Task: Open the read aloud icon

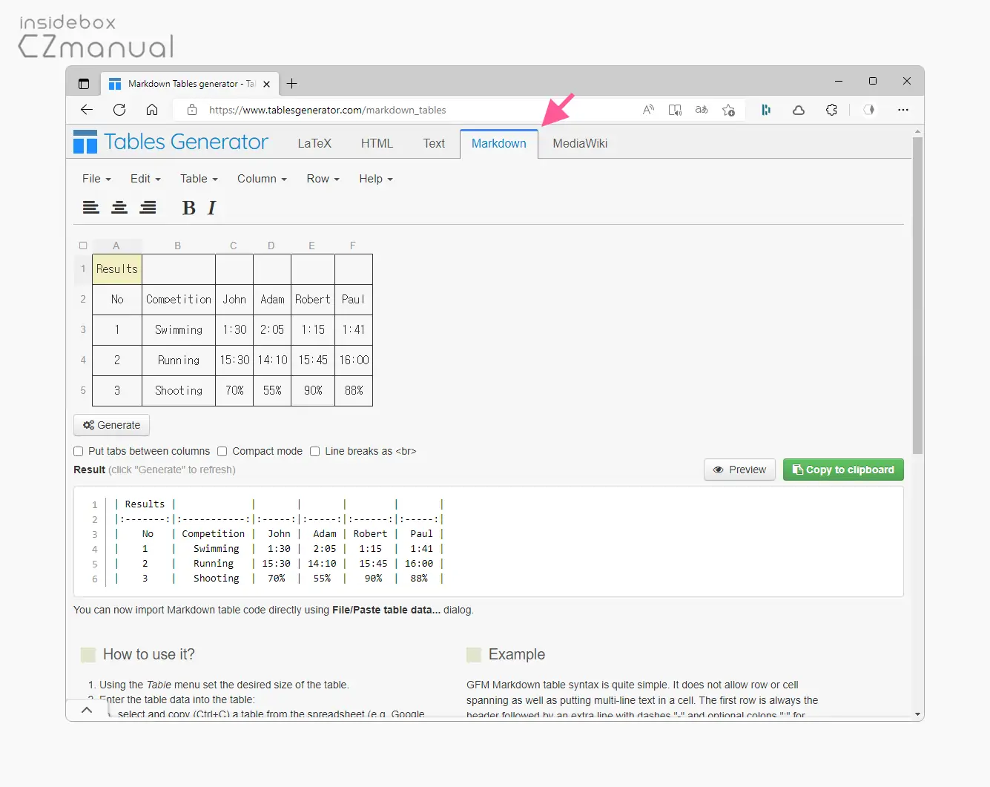Action: (648, 110)
